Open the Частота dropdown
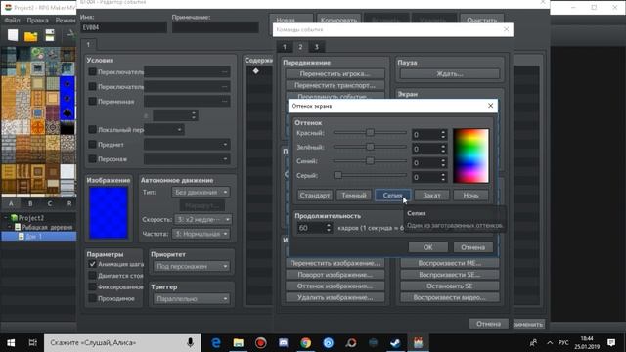 (x=201, y=234)
